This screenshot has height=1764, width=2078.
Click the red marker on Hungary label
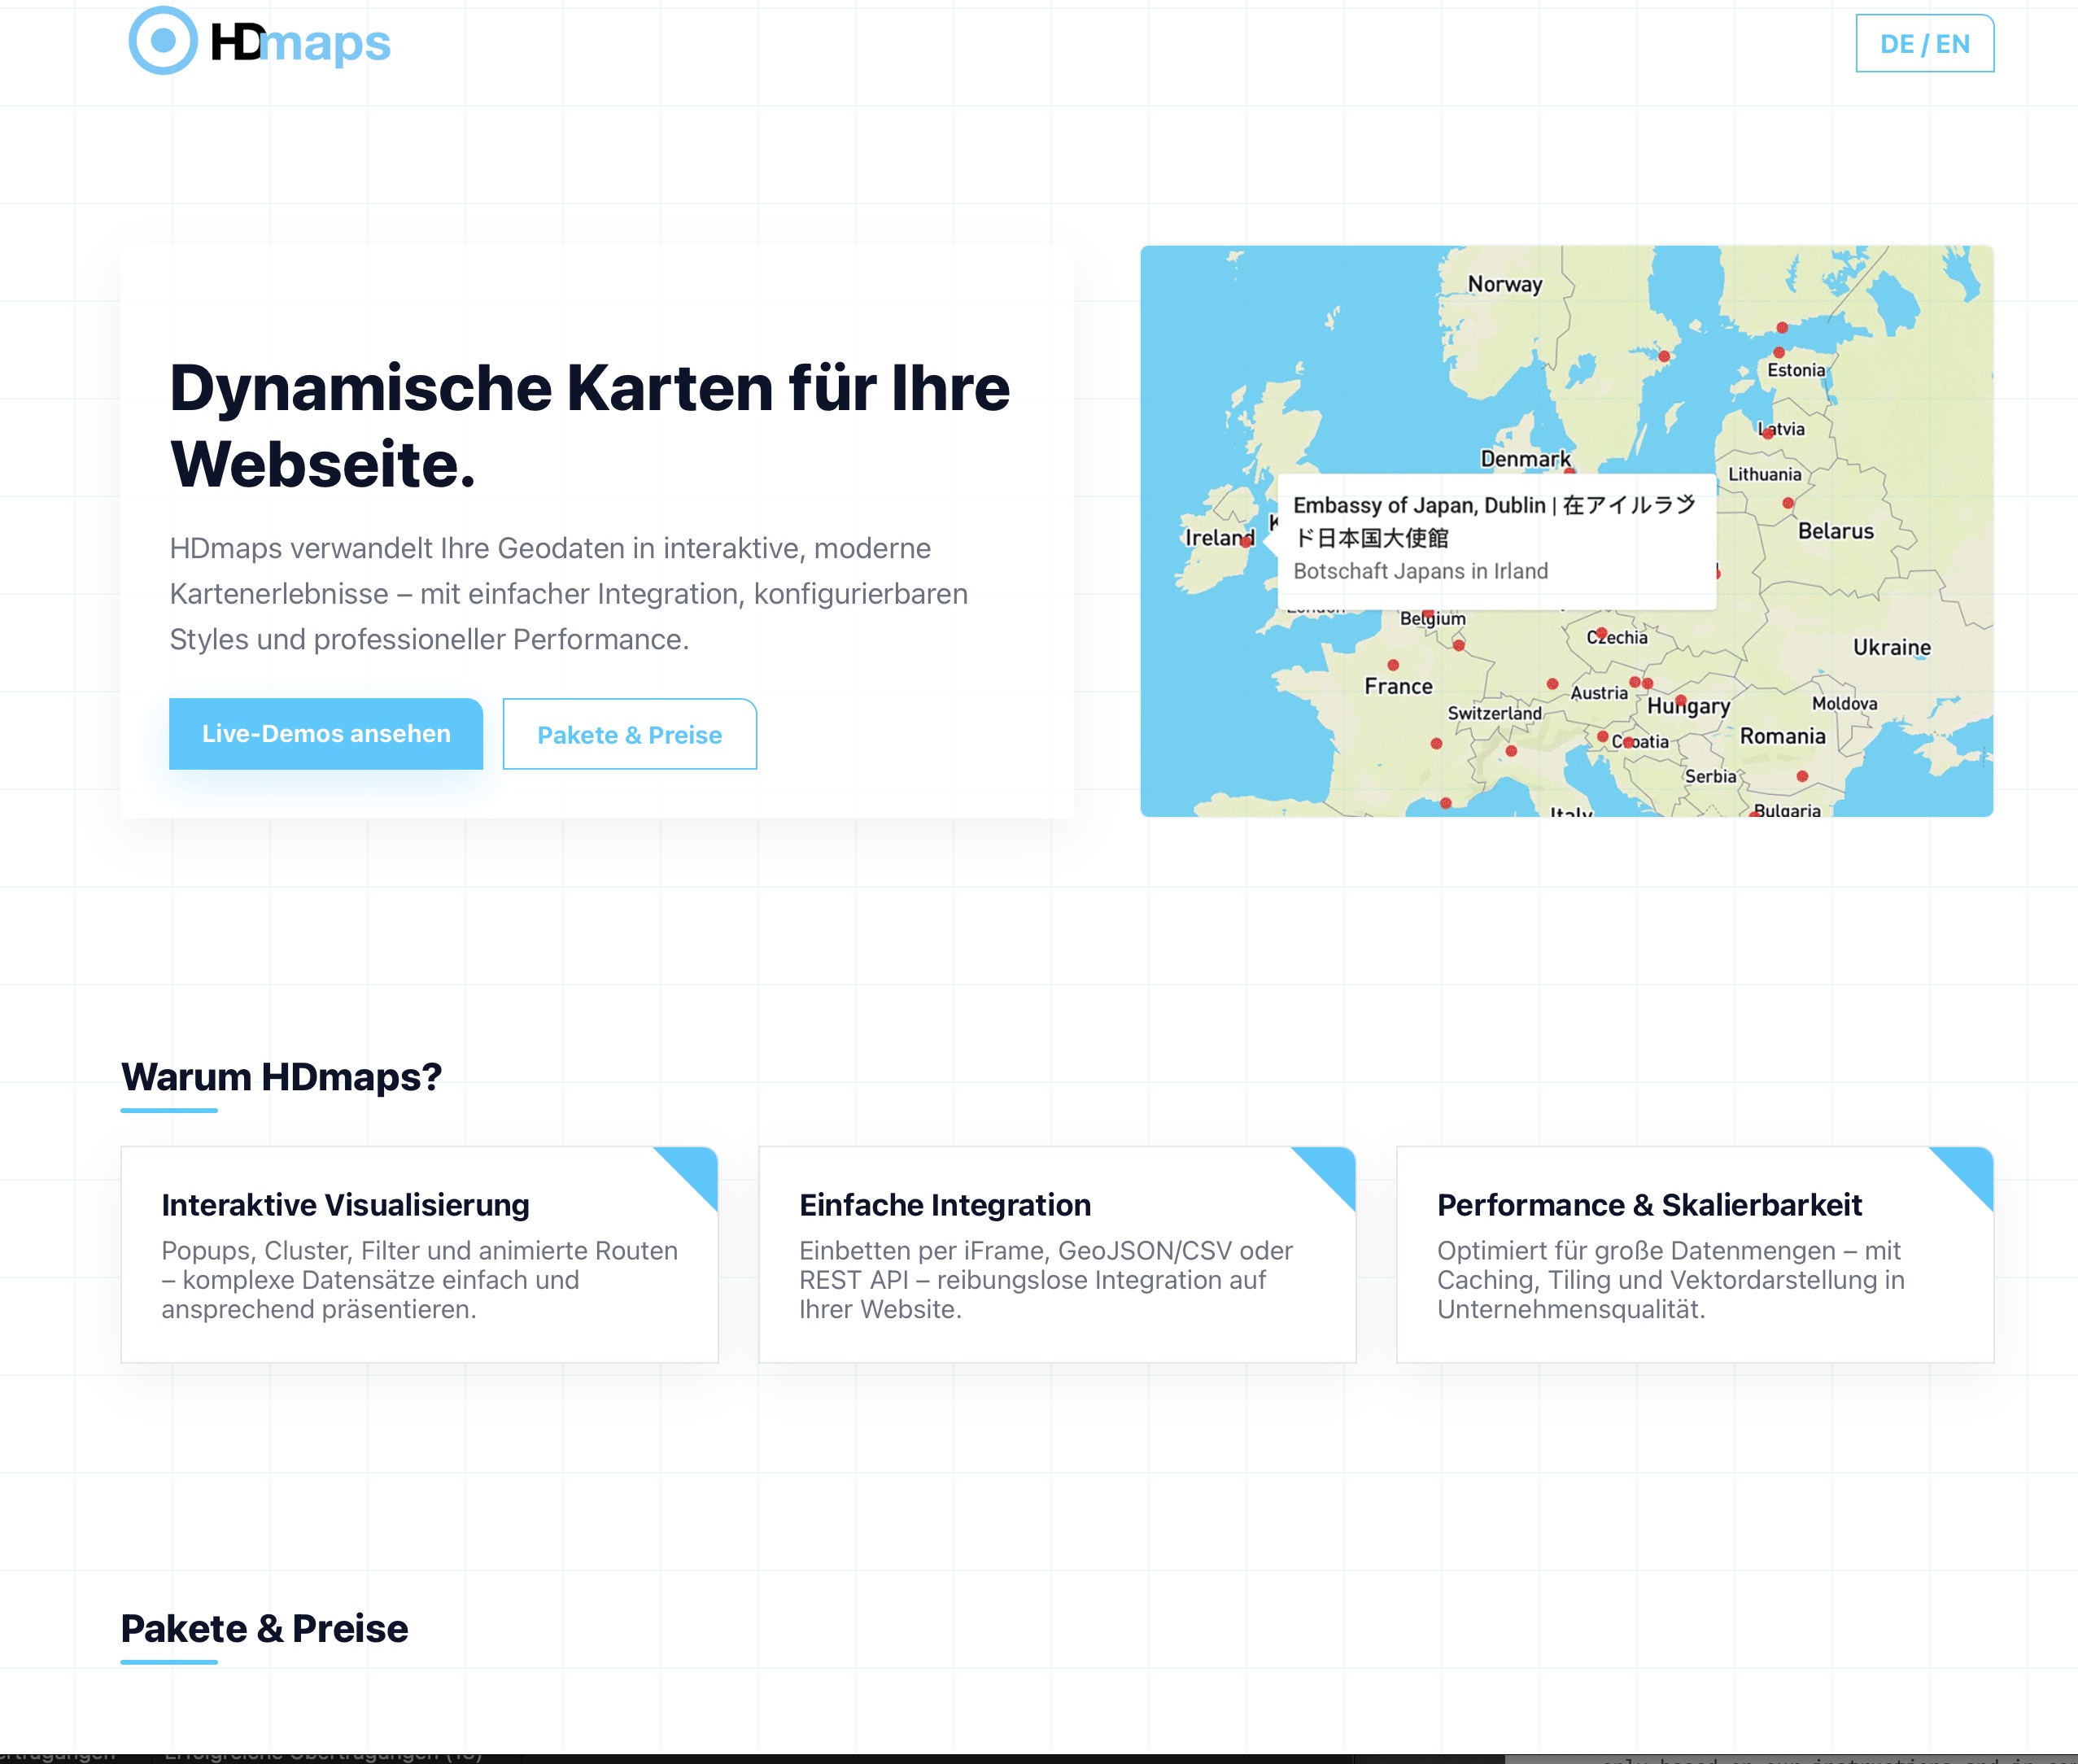(1681, 700)
